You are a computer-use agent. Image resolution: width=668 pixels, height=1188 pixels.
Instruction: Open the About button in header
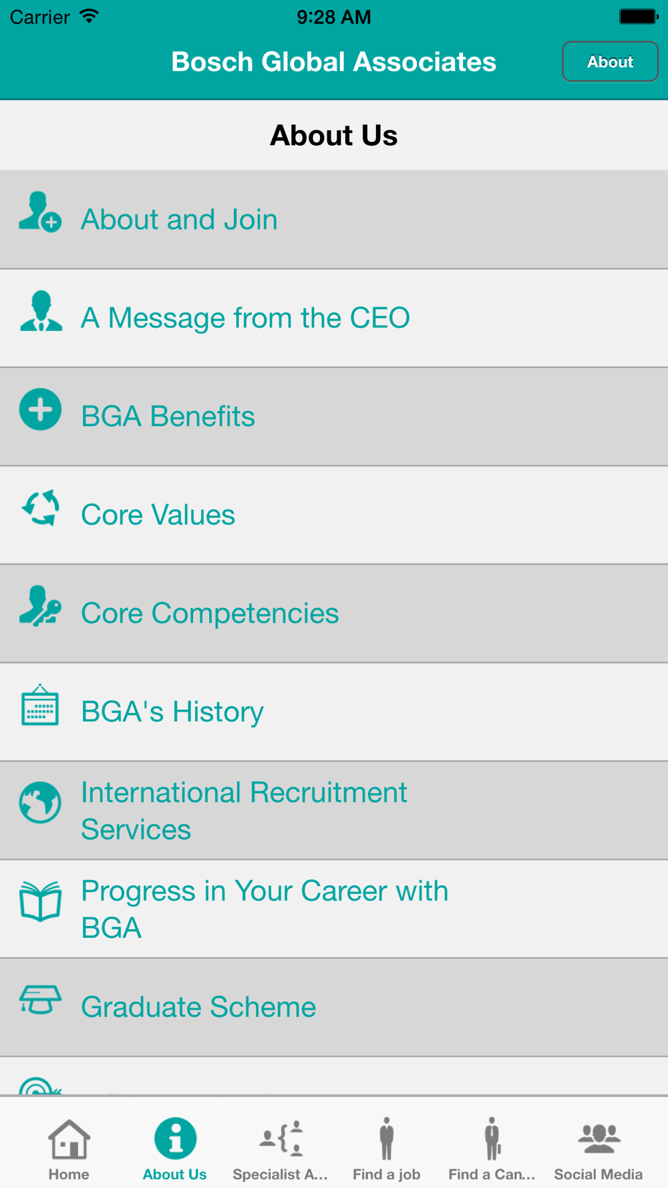[610, 61]
